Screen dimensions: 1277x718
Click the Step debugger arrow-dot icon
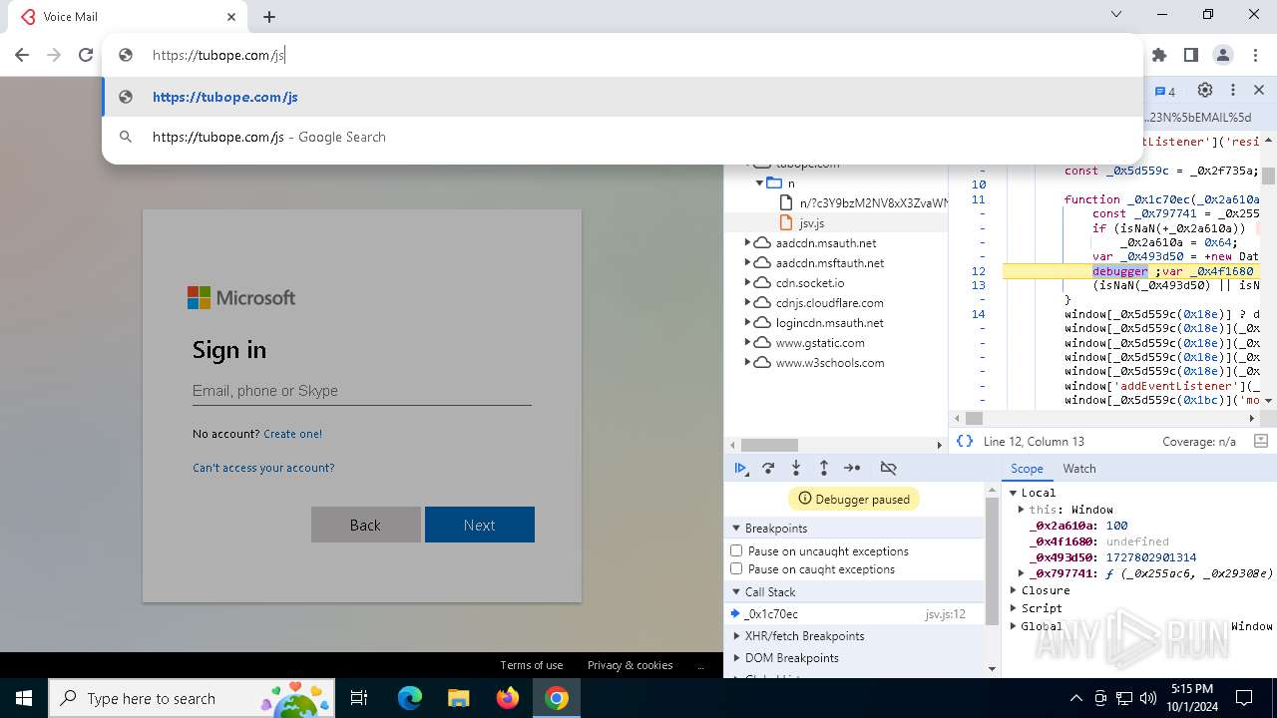tap(852, 468)
